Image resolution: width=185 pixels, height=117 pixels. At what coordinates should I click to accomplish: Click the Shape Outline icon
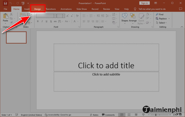click(x=147, y=18)
